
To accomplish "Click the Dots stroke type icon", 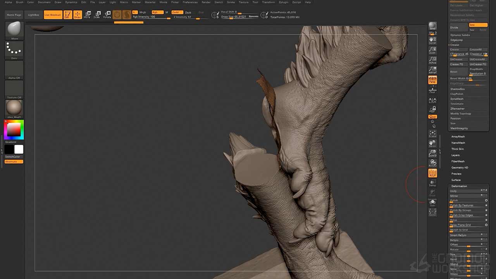I will point(14,50).
